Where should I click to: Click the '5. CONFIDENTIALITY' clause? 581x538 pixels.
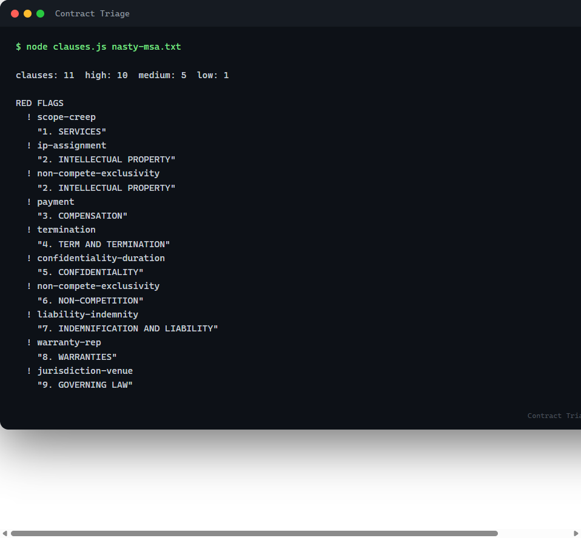[x=90, y=272]
